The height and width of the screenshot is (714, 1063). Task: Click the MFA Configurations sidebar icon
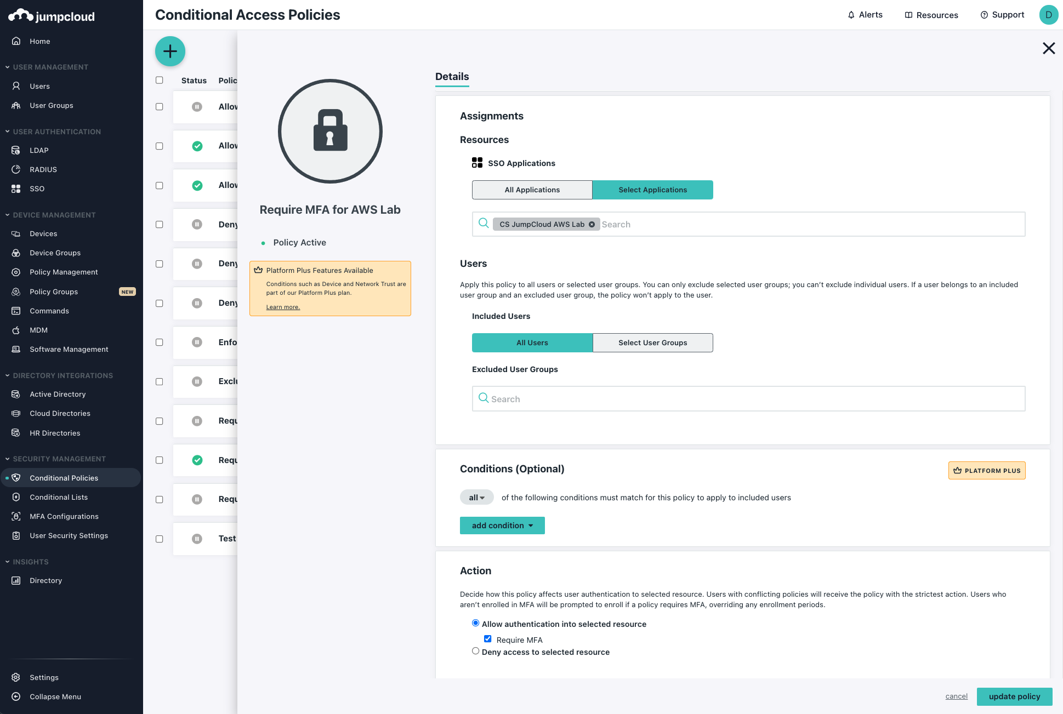tap(16, 516)
